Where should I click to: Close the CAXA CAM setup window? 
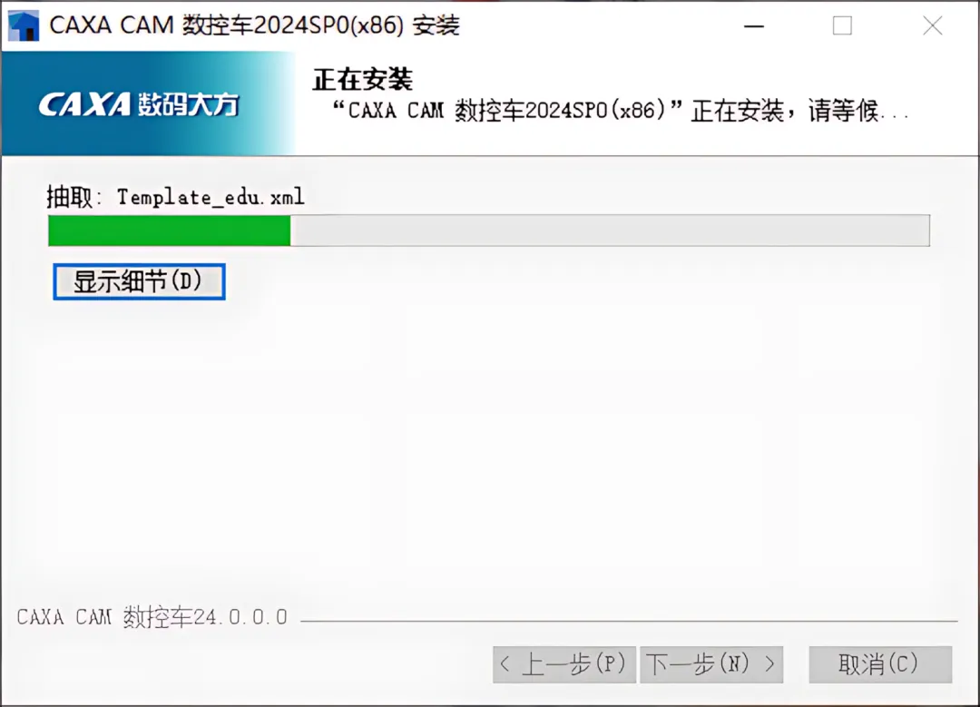(933, 26)
